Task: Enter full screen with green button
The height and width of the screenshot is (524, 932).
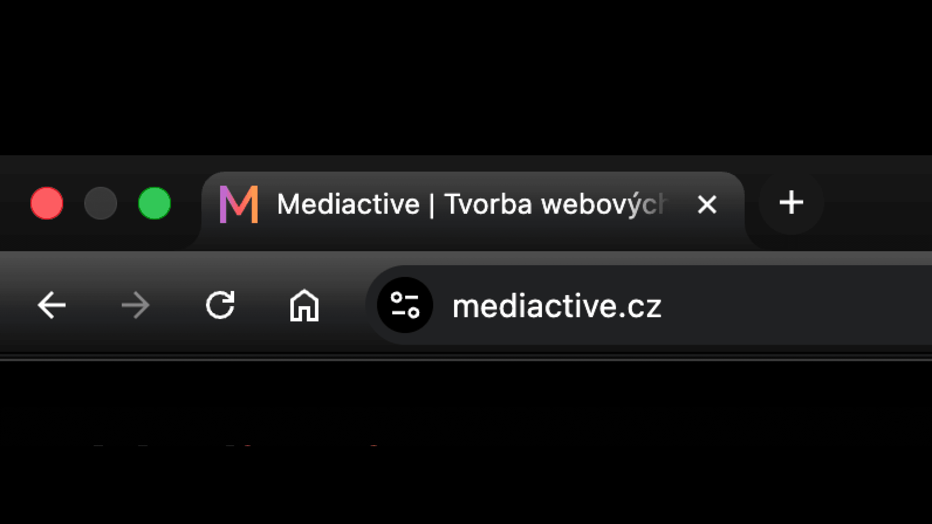Action: point(154,203)
